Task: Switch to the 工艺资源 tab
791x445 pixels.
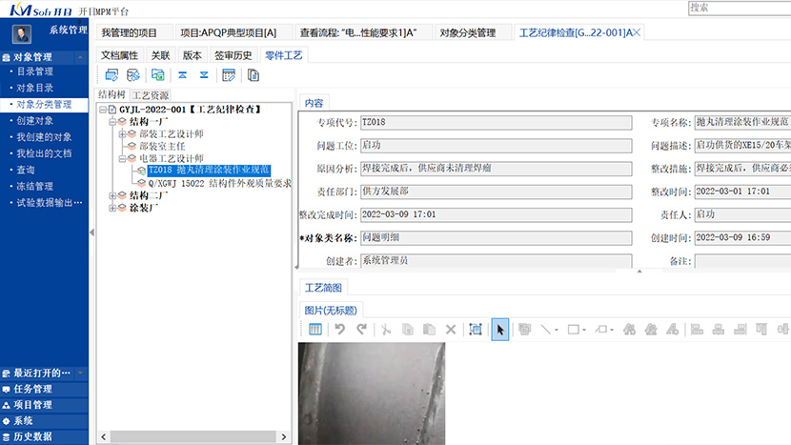Action: [151, 95]
